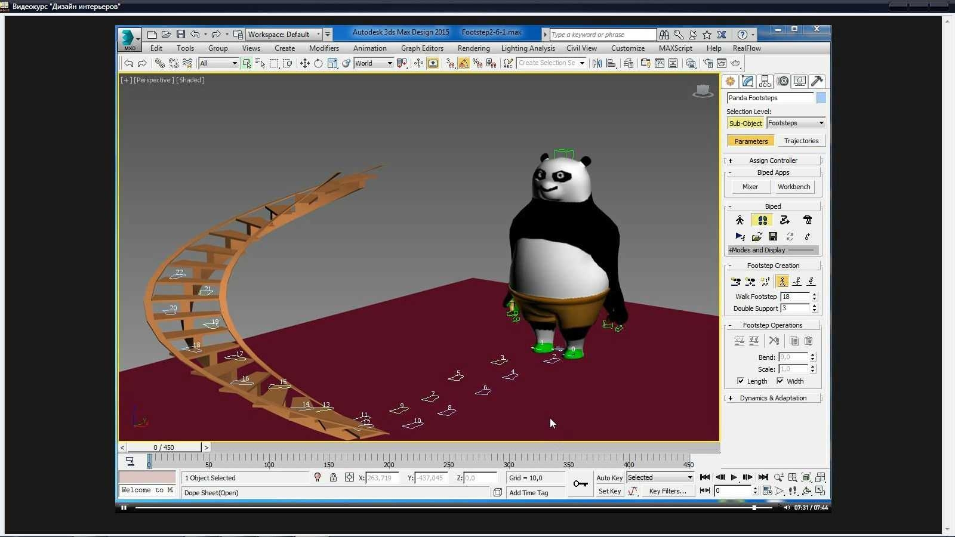This screenshot has width=955, height=537.
Task: Click the Key Filters... button
Action: click(x=667, y=491)
